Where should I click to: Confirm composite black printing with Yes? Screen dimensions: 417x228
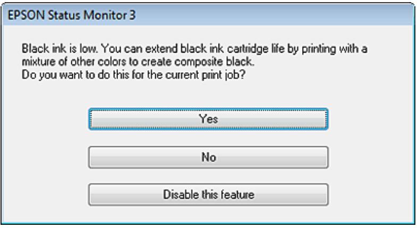(x=208, y=119)
